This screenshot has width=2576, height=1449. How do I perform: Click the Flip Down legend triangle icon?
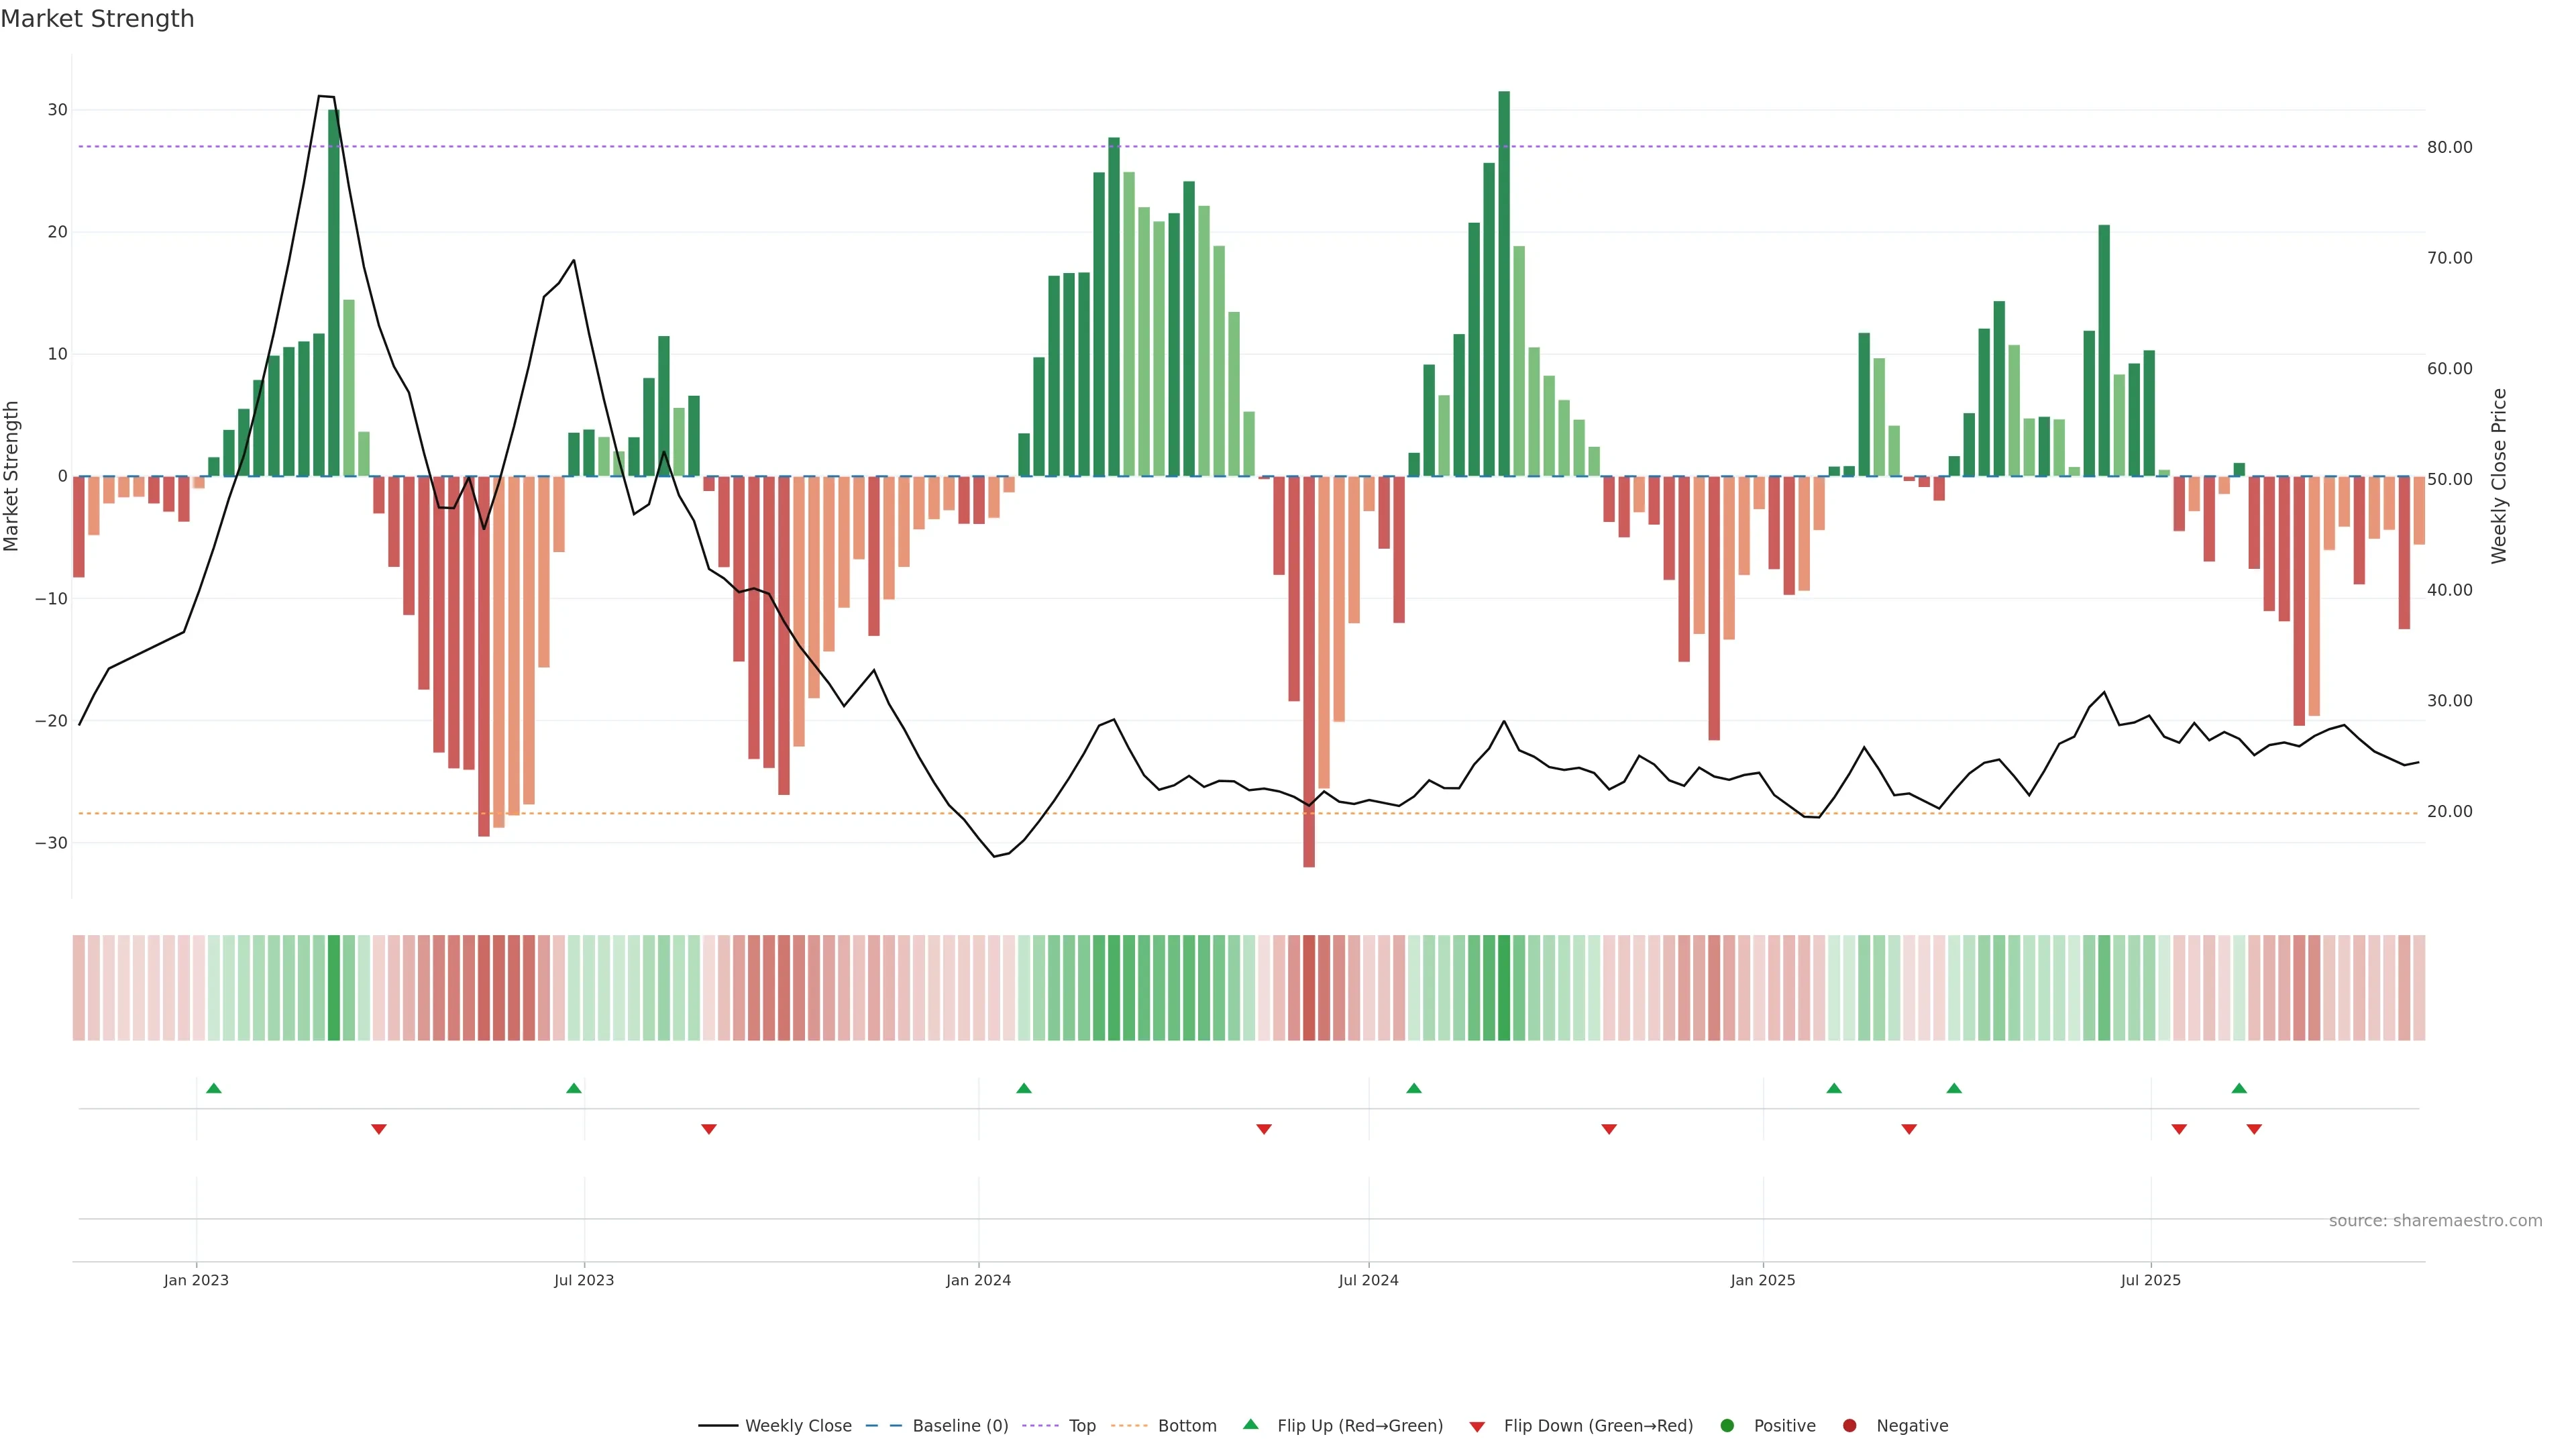tap(1477, 1427)
